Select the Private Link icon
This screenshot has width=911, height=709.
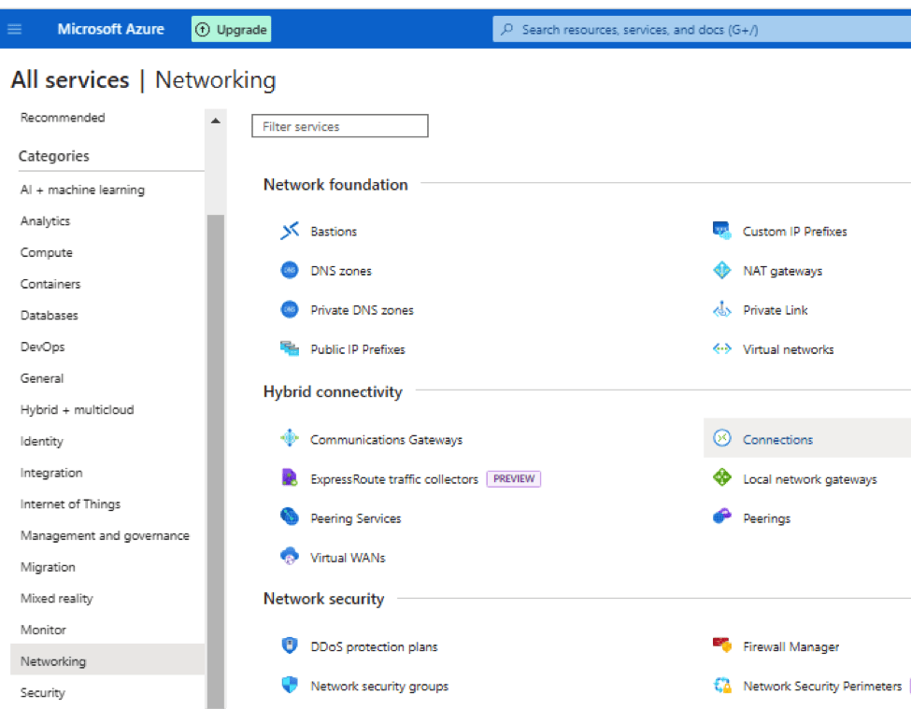[x=721, y=310]
